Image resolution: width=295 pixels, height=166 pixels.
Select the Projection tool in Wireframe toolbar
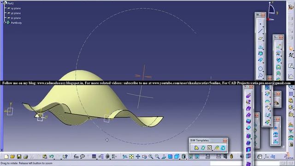260,47
